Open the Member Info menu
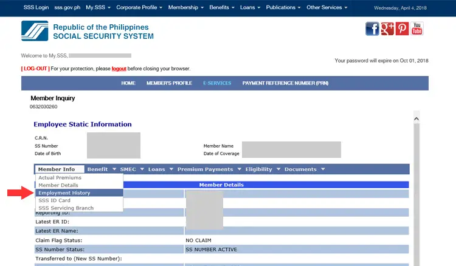Viewport: 456px width, 266px height. point(60,169)
